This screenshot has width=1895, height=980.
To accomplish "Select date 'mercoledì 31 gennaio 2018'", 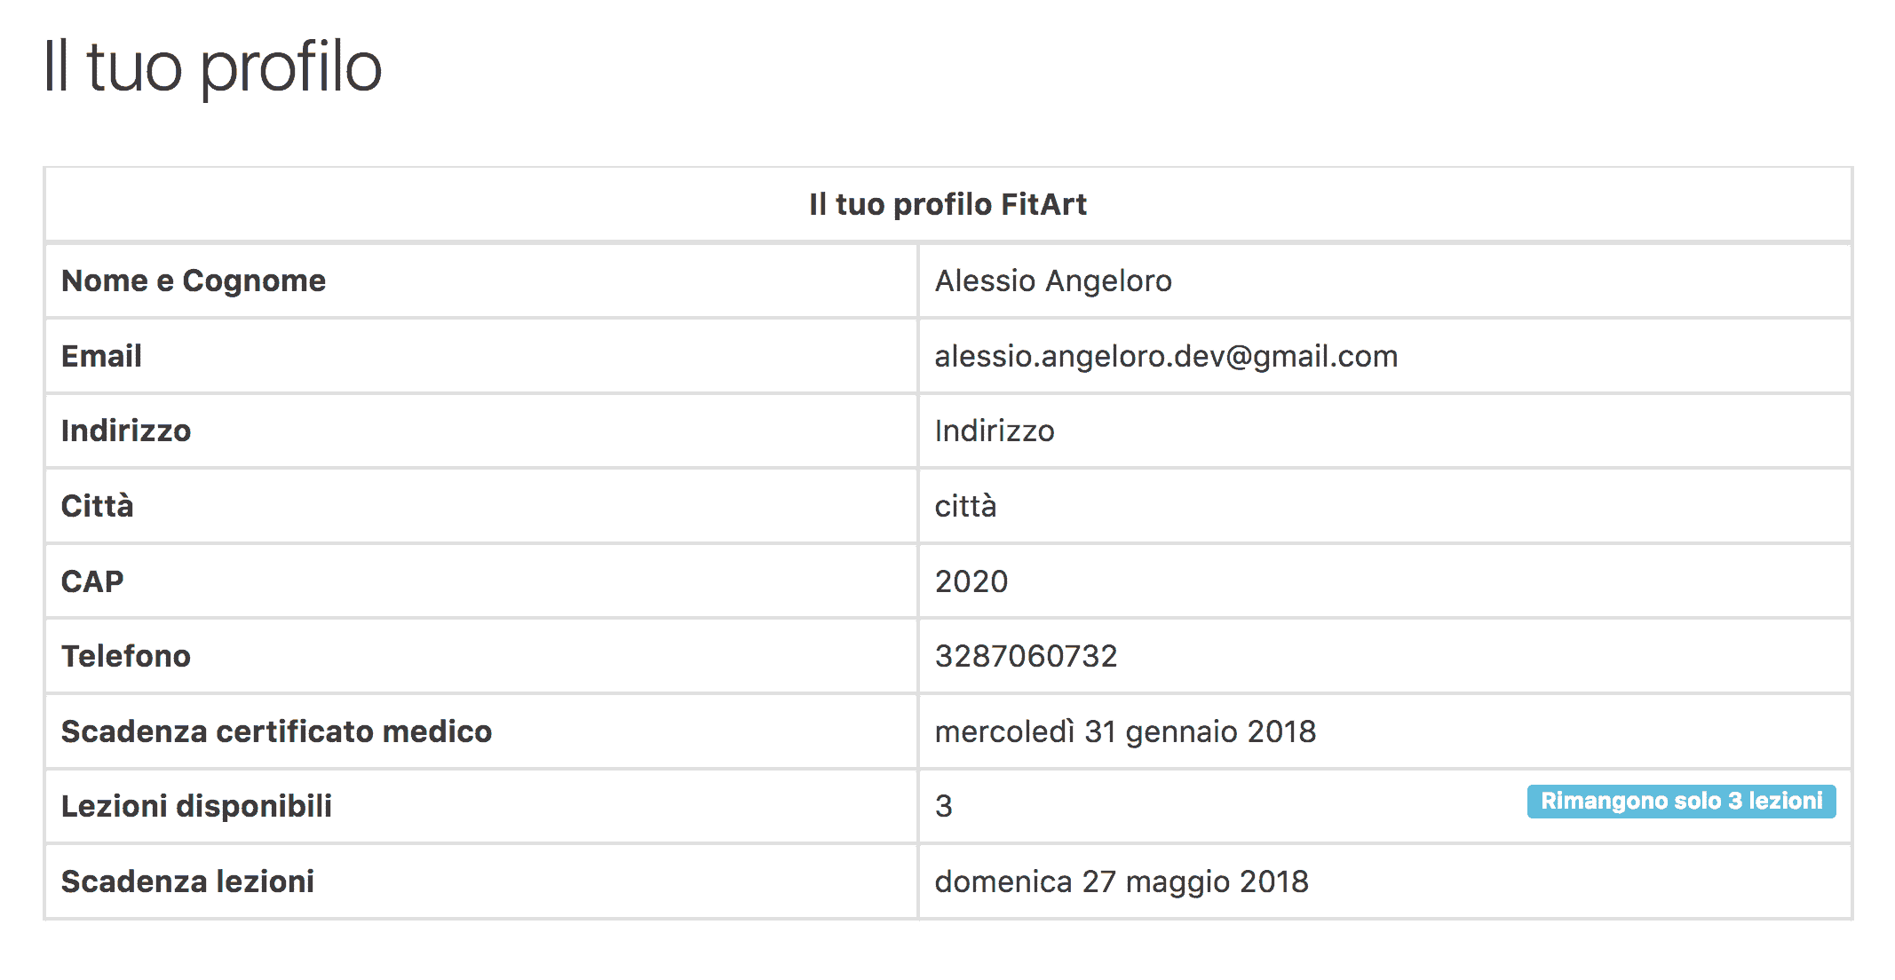I will tap(1125, 731).
